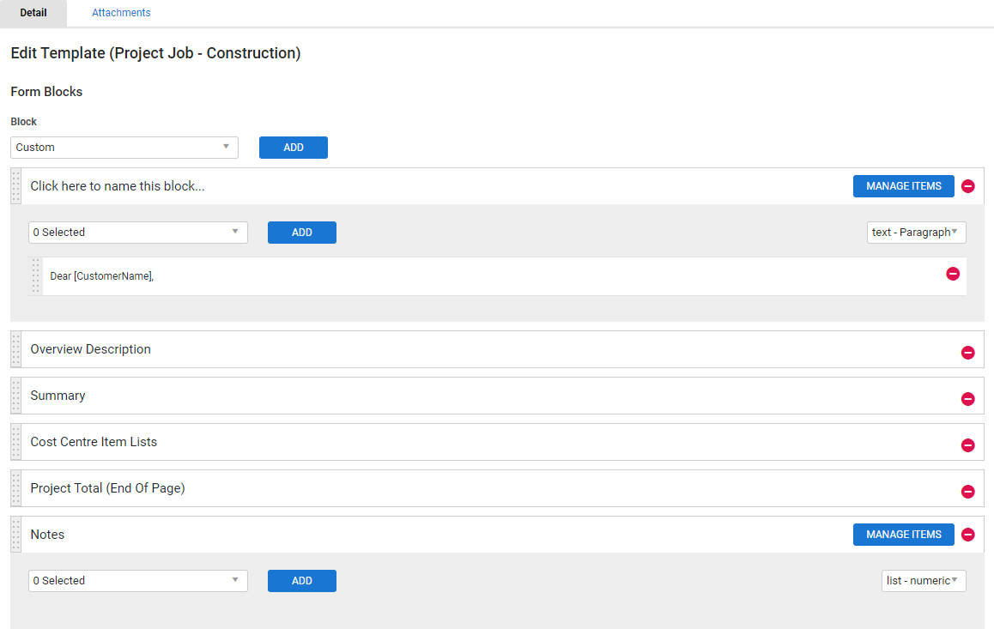
Task: Grab the drag handle of Dear [CustomerName] item
Action: click(x=35, y=276)
